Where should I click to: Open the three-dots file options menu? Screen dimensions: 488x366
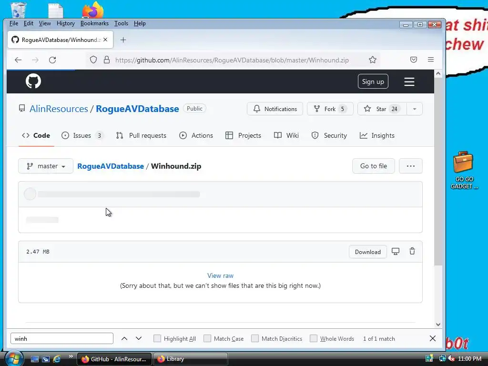click(x=410, y=166)
